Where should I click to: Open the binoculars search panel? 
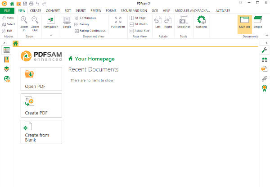265,59
